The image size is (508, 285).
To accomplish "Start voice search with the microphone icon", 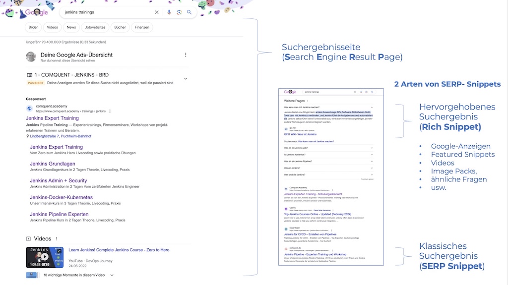I will (x=169, y=12).
